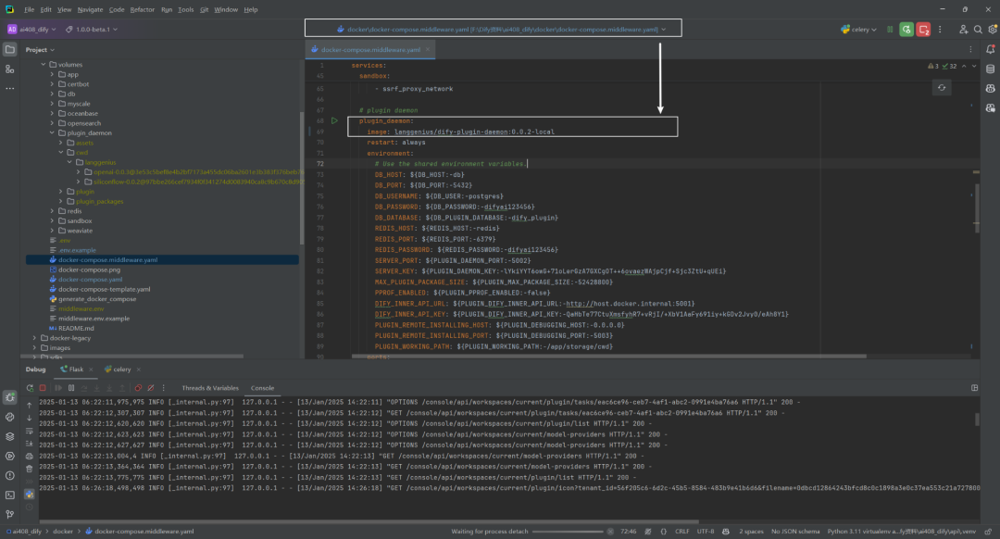Toggle Mute Breakpoints in debug toolbar

(151, 388)
